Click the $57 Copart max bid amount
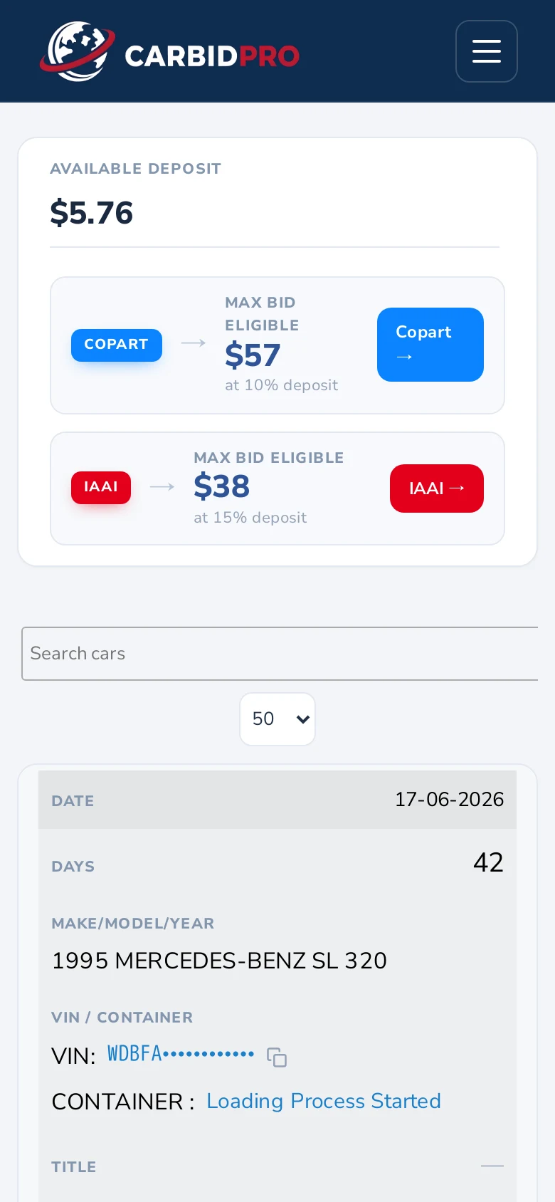Image resolution: width=555 pixels, height=1202 pixels. [x=253, y=355]
